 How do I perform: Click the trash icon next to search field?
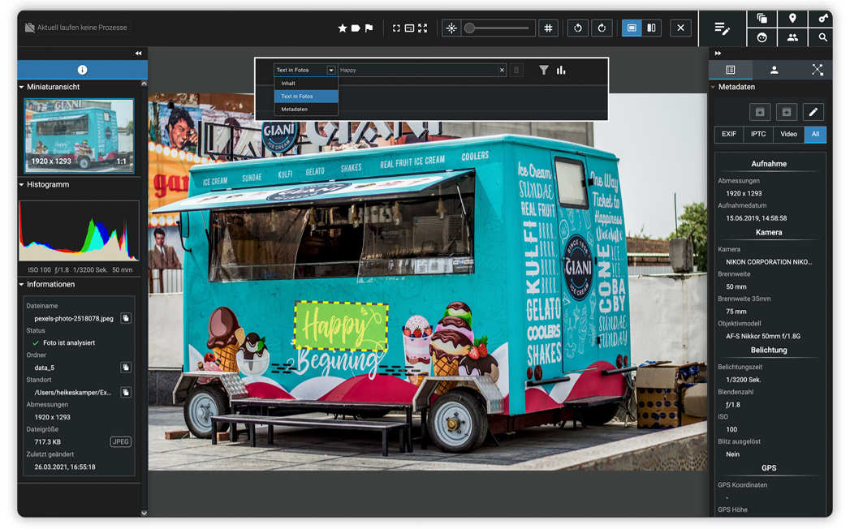516,70
